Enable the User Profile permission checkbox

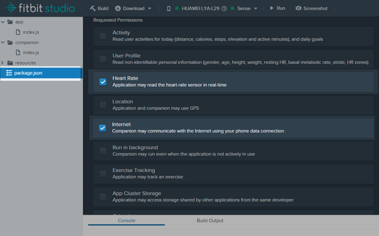[x=103, y=59]
